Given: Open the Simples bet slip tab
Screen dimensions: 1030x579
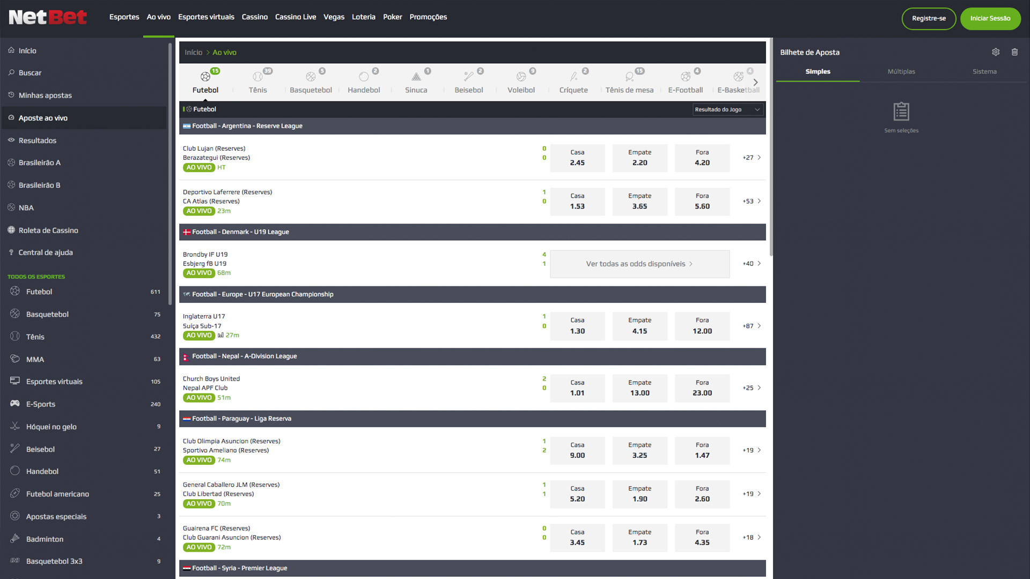Looking at the screenshot, I should click(818, 71).
